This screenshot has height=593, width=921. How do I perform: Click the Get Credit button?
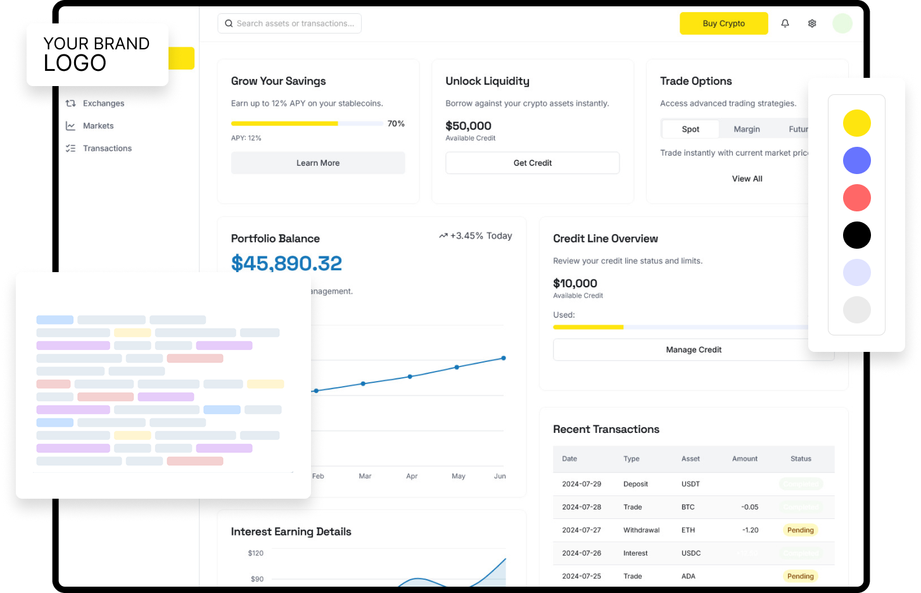(533, 163)
